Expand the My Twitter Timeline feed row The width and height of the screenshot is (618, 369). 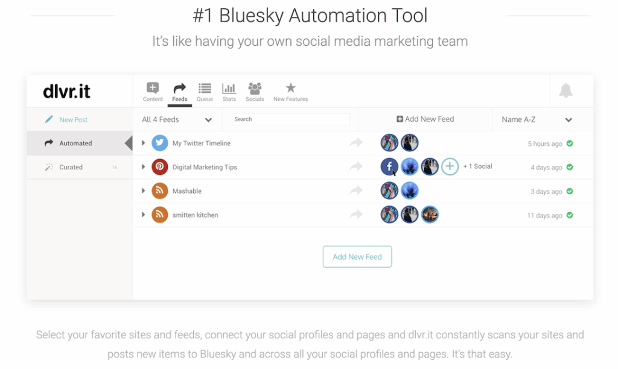tap(144, 143)
